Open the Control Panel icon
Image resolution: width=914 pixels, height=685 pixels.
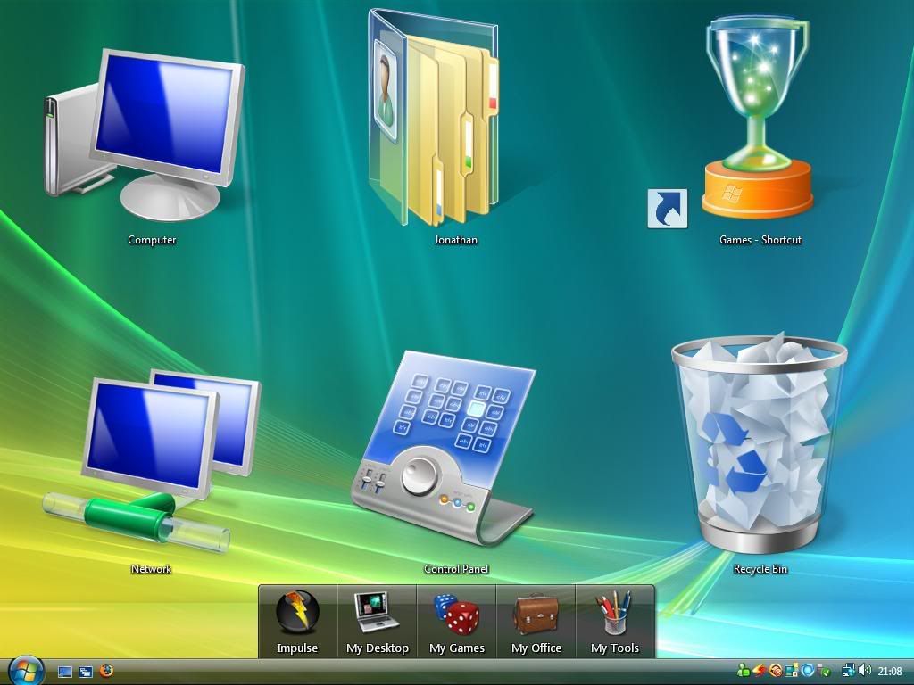(443, 448)
